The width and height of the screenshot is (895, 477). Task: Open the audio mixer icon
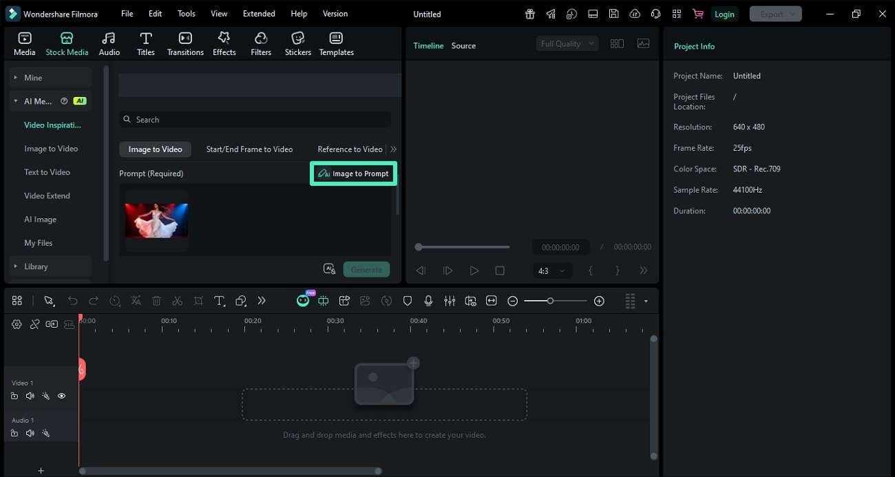[450, 301]
